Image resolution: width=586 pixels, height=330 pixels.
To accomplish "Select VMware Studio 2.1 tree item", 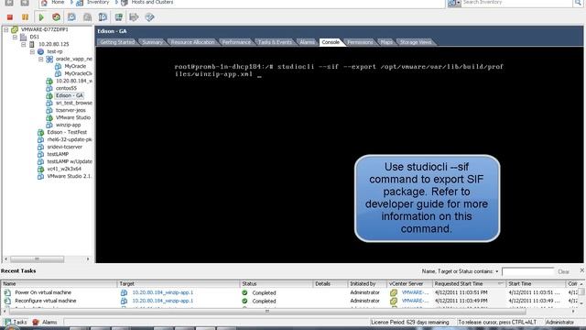I will point(70,176).
